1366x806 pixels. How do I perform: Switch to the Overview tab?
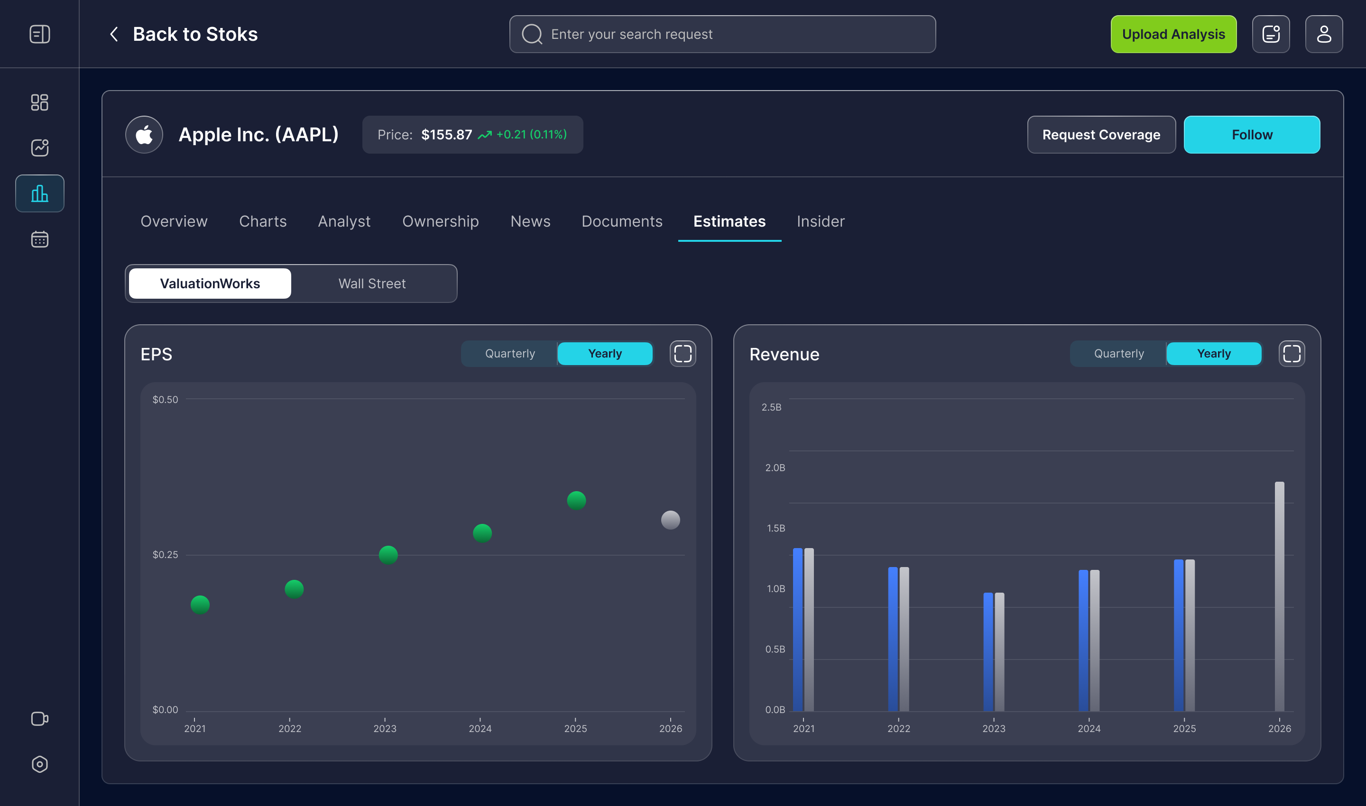173,221
